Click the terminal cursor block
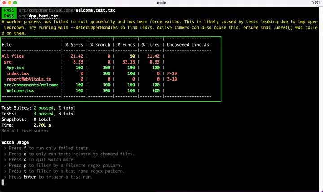 pyautogui.click(x=3, y=183)
